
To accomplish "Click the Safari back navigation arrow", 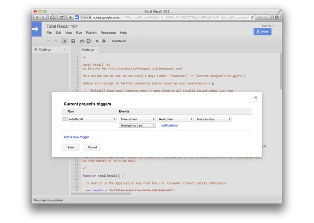I will point(37,18).
